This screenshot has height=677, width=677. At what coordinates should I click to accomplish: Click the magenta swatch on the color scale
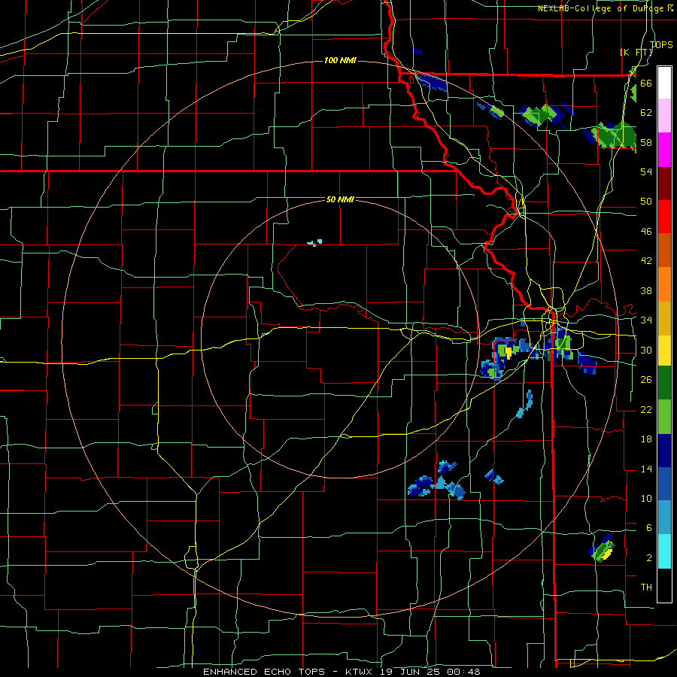tap(664, 150)
